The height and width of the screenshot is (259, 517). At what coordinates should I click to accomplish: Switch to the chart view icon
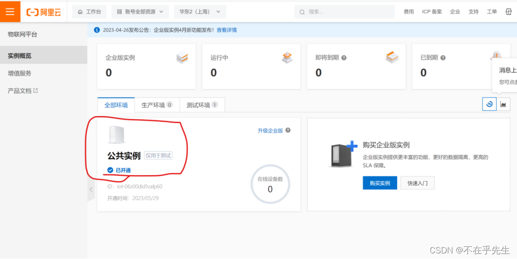[x=503, y=104]
